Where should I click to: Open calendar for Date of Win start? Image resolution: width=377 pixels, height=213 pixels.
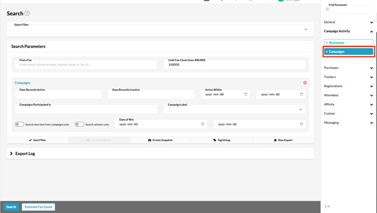(x=203, y=124)
